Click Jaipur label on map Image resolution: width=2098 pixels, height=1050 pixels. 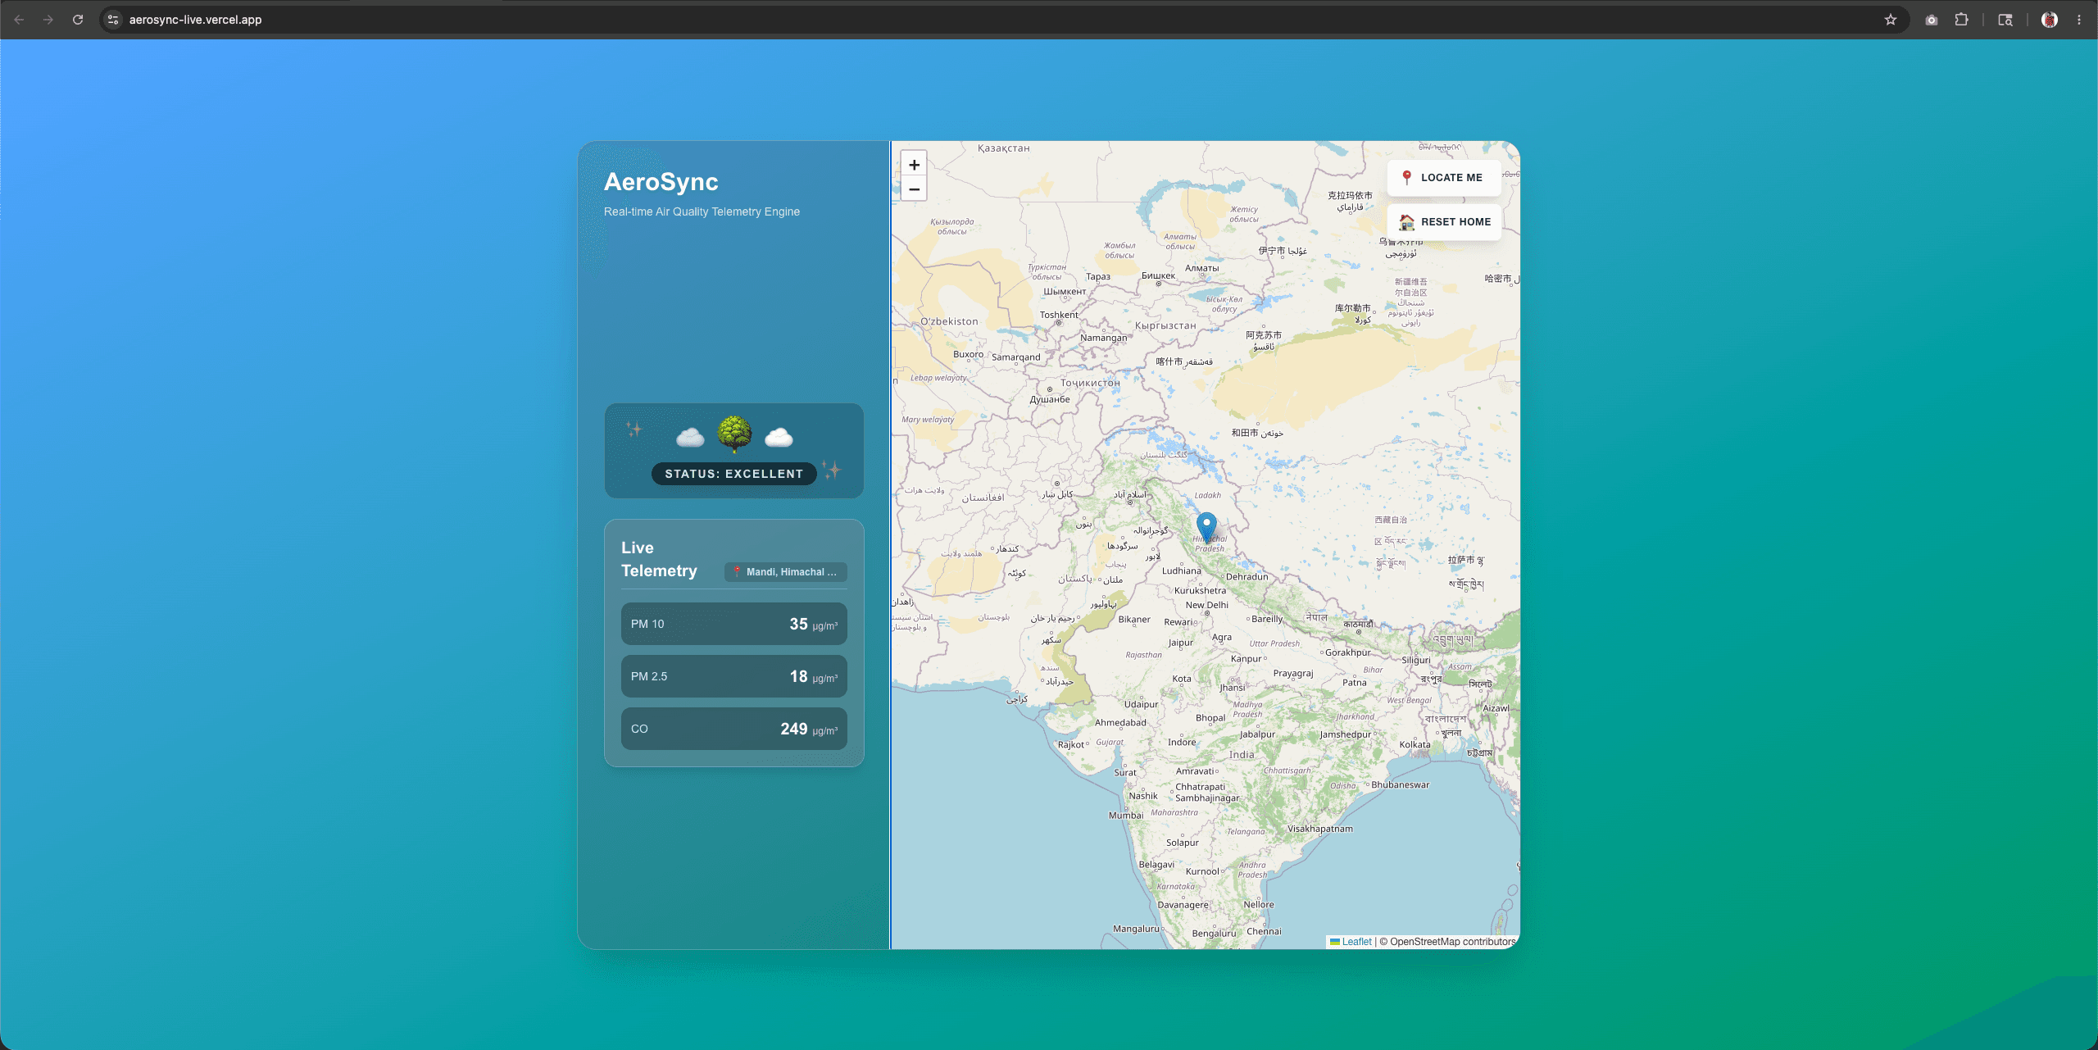click(1180, 643)
